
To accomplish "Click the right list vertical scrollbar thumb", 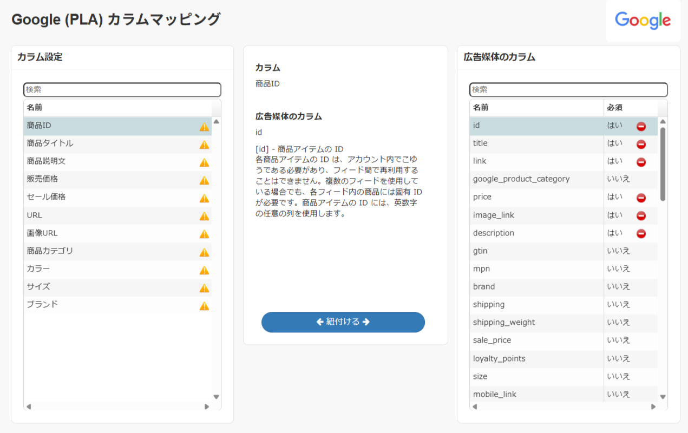I will [x=663, y=164].
